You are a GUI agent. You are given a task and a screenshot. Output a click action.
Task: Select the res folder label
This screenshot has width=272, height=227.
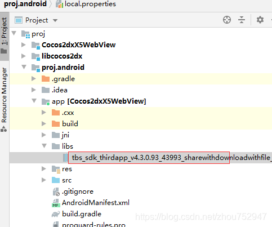(x=67, y=169)
